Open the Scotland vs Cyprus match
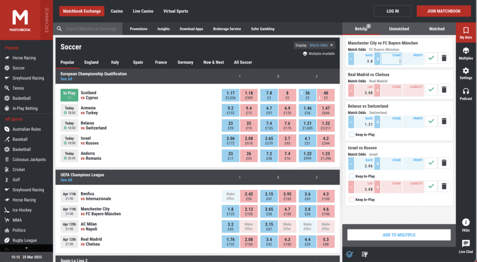Image resolution: width=477 pixels, height=262 pixels. click(89, 95)
